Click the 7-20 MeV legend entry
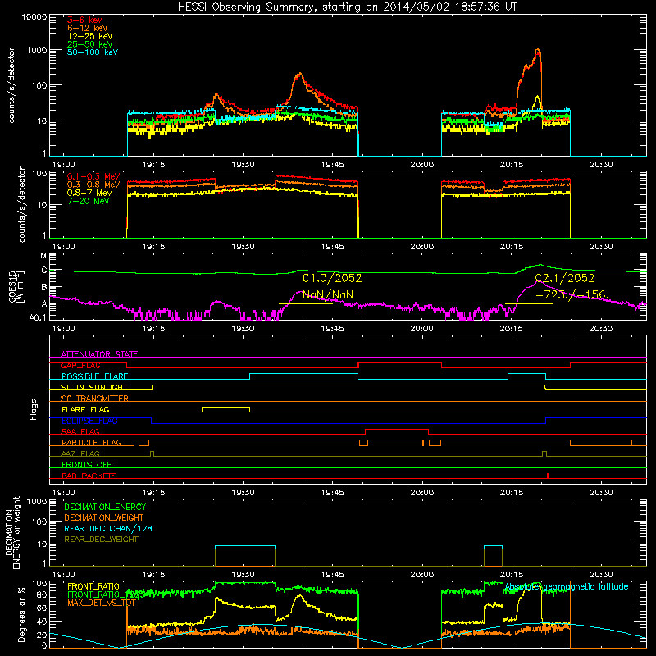 point(89,201)
